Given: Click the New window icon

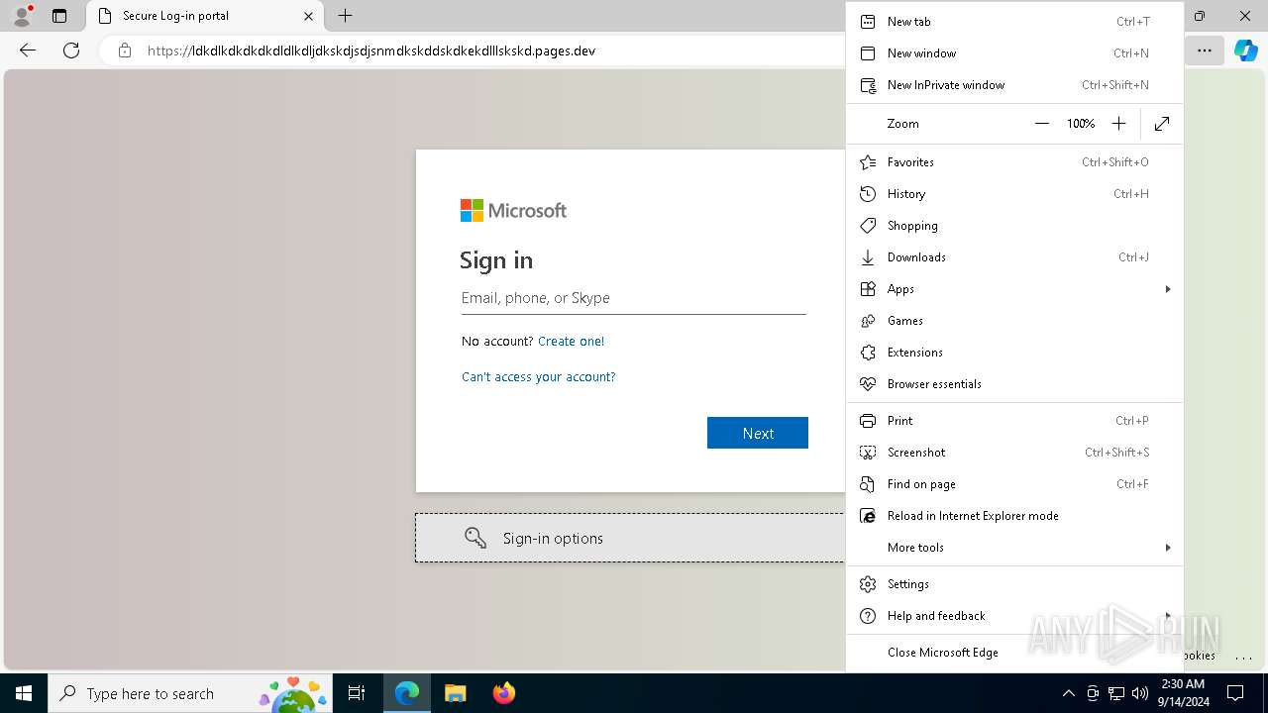Looking at the screenshot, I should pos(868,53).
